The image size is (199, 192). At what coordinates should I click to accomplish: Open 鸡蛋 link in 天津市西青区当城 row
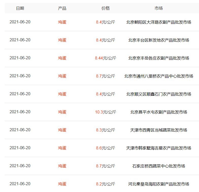(x=62, y=130)
